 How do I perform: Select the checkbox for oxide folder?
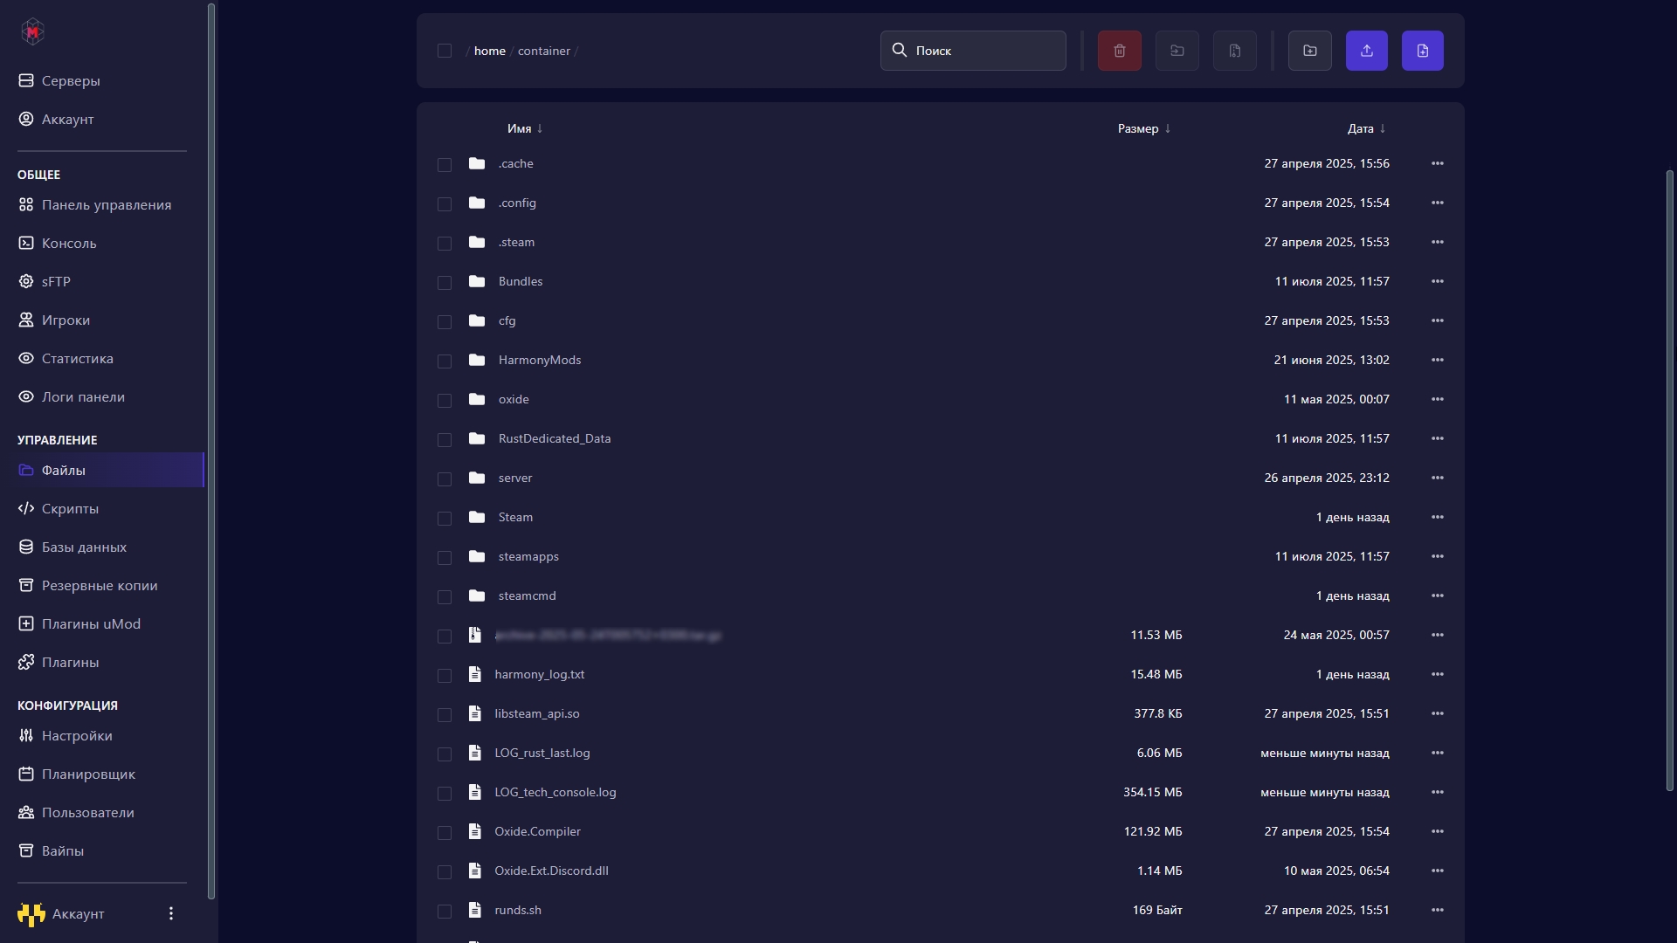(445, 400)
